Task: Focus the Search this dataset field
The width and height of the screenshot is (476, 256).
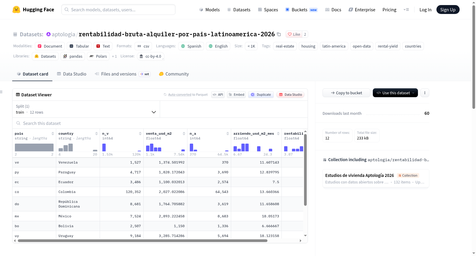Action: 160,123
